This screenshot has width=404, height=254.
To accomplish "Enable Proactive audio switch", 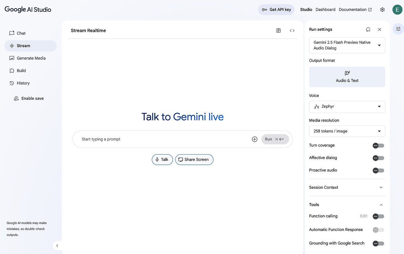I will [x=378, y=171].
